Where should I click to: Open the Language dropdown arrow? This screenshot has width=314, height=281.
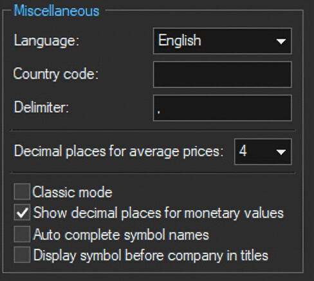281,41
